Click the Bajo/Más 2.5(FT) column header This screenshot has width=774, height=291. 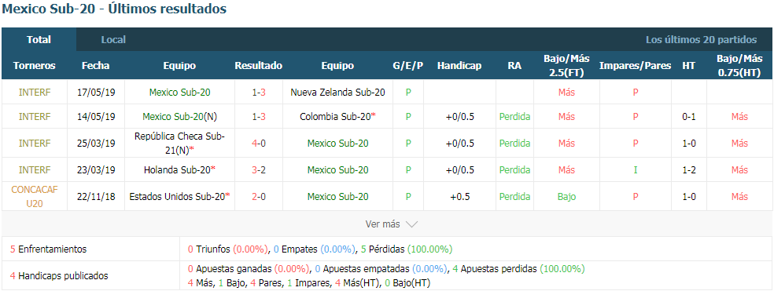(x=566, y=65)
